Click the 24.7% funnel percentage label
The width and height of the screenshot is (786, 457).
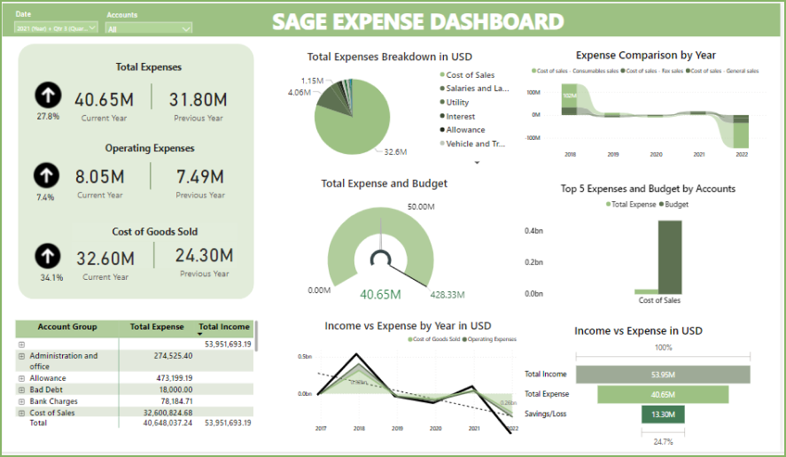663,442
